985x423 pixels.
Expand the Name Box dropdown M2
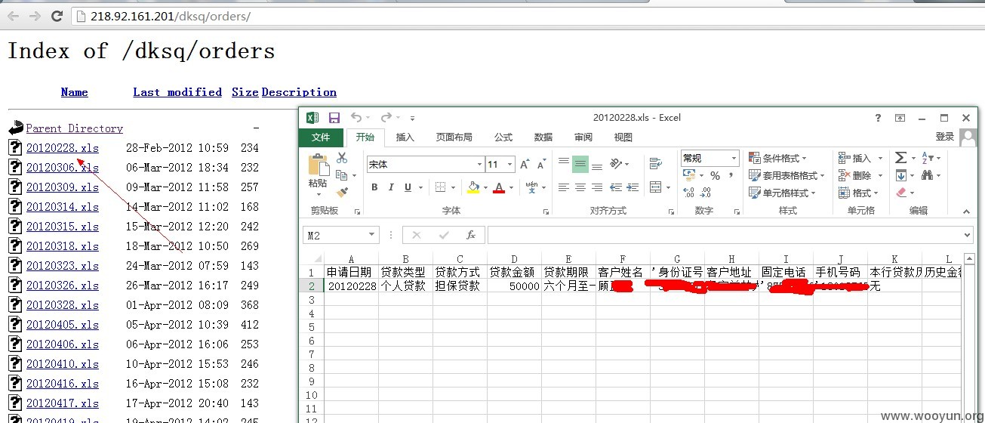coord(372,236)
